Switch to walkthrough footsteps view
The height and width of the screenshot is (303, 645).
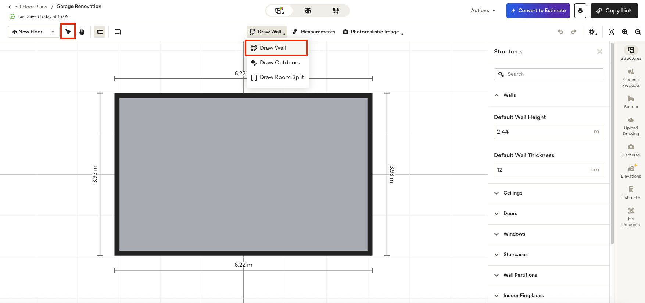[336, 11]
